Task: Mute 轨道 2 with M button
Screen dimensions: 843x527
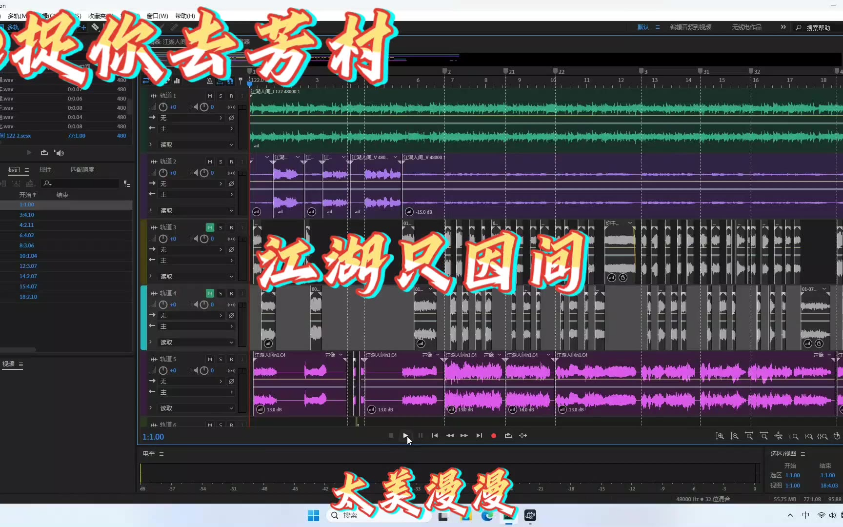Action: [x=210, y=162]
